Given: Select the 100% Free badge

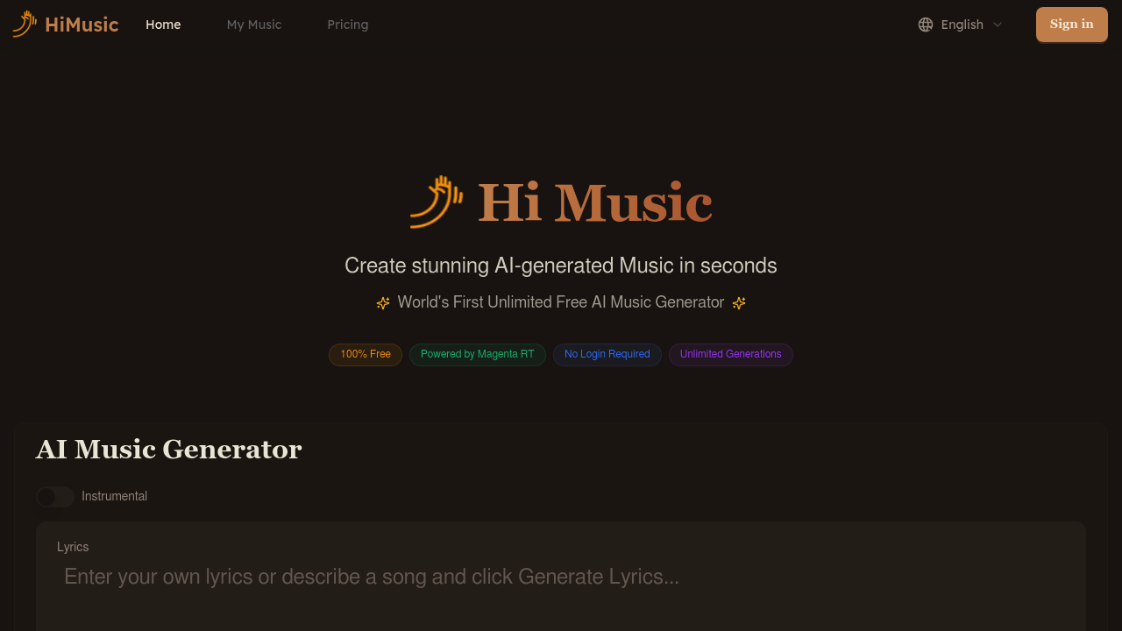Looking at the screenshot, I should [365, 354].
